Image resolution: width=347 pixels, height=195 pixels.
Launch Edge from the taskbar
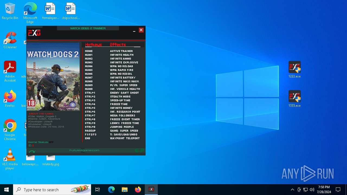pos(111,190)
